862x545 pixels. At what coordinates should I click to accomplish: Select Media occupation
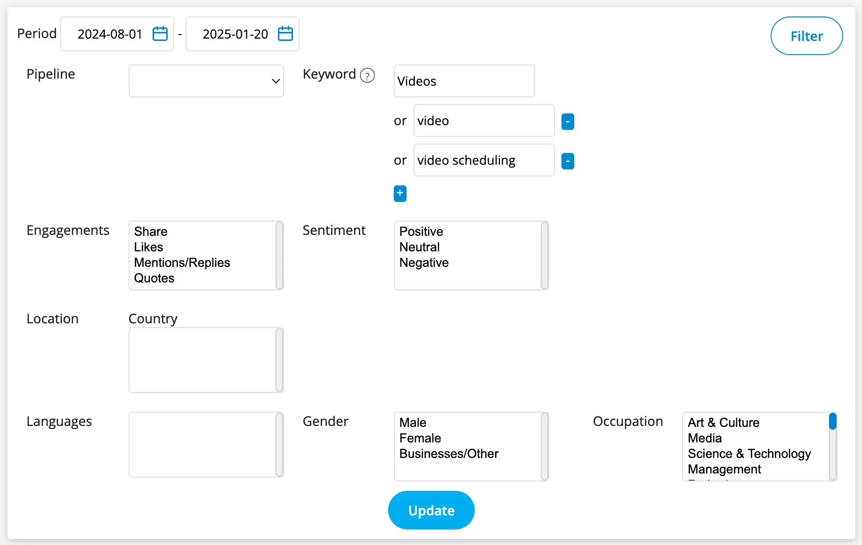click(x=756, y=438)
